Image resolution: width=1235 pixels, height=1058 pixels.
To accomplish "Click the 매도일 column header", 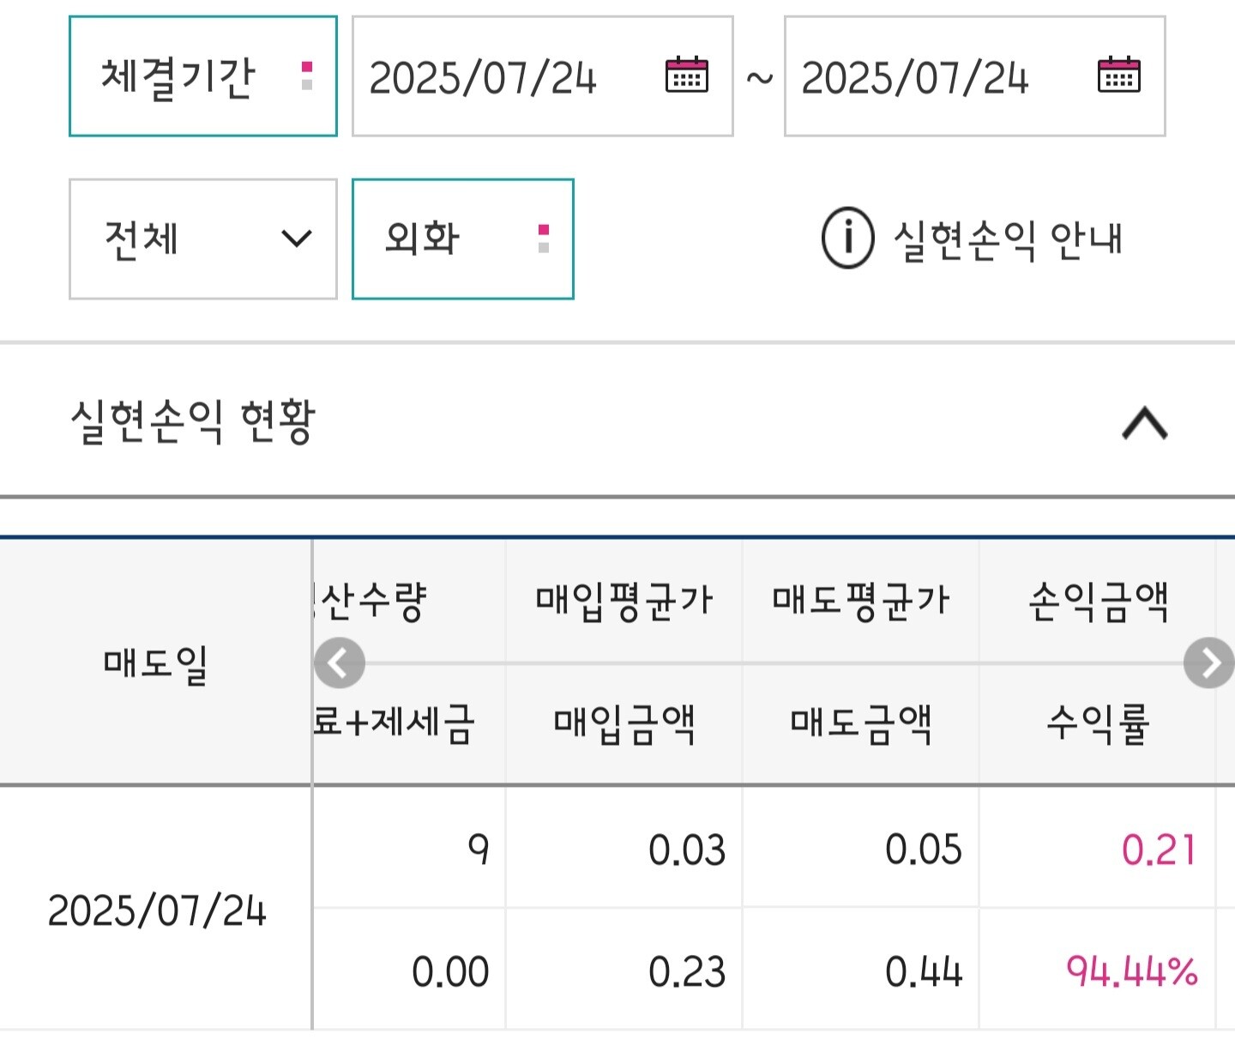I will point(155,663).
